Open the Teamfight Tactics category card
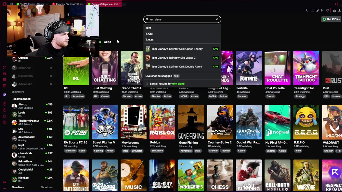This screenshot has width=342, height=192. point(306,68)
